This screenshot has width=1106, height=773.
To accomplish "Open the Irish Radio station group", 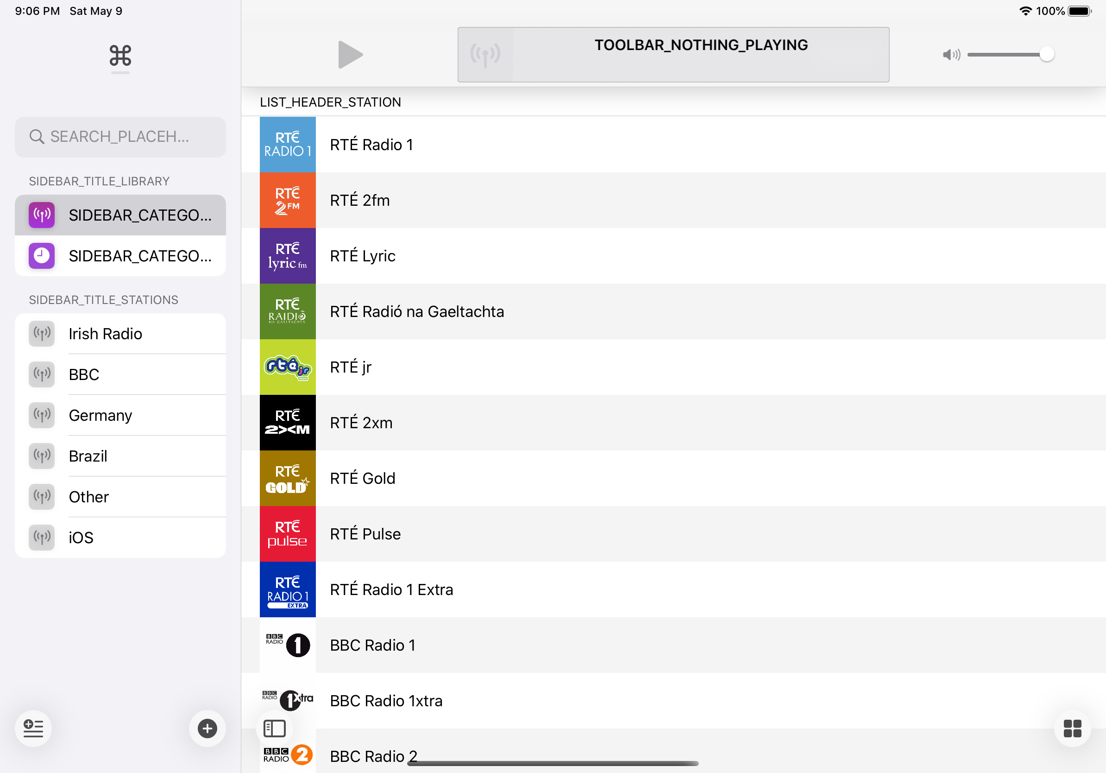I will [120, 334].
